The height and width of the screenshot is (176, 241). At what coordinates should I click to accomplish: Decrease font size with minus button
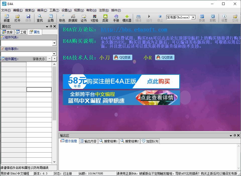point(49,59)
